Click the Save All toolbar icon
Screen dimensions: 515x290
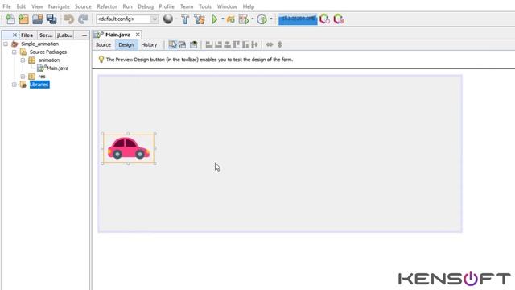point(51,19)
